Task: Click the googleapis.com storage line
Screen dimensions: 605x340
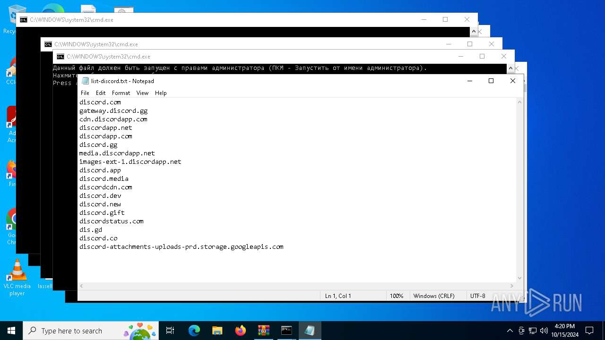Action: tap(181, 246)
